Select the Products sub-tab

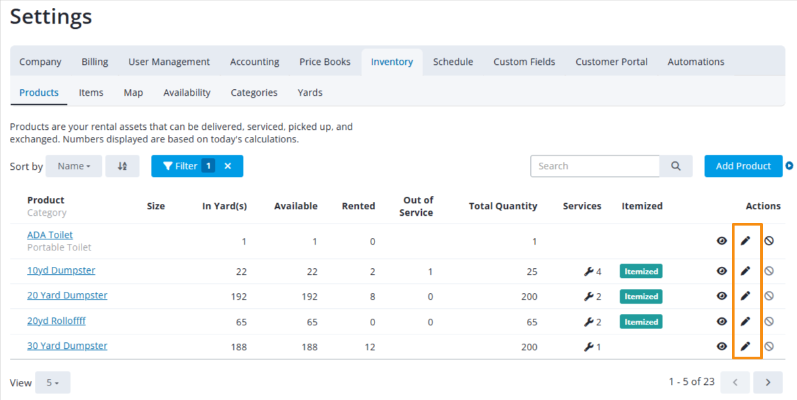(39, 92)
